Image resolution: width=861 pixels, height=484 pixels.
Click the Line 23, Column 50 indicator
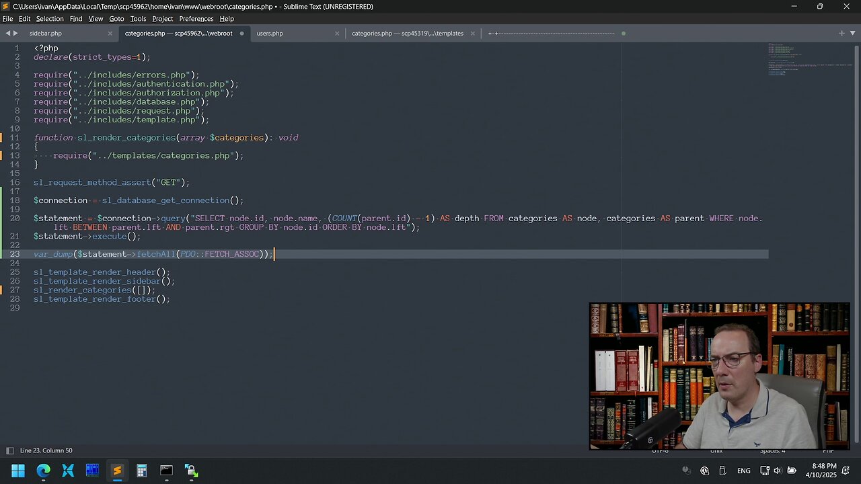46,450
